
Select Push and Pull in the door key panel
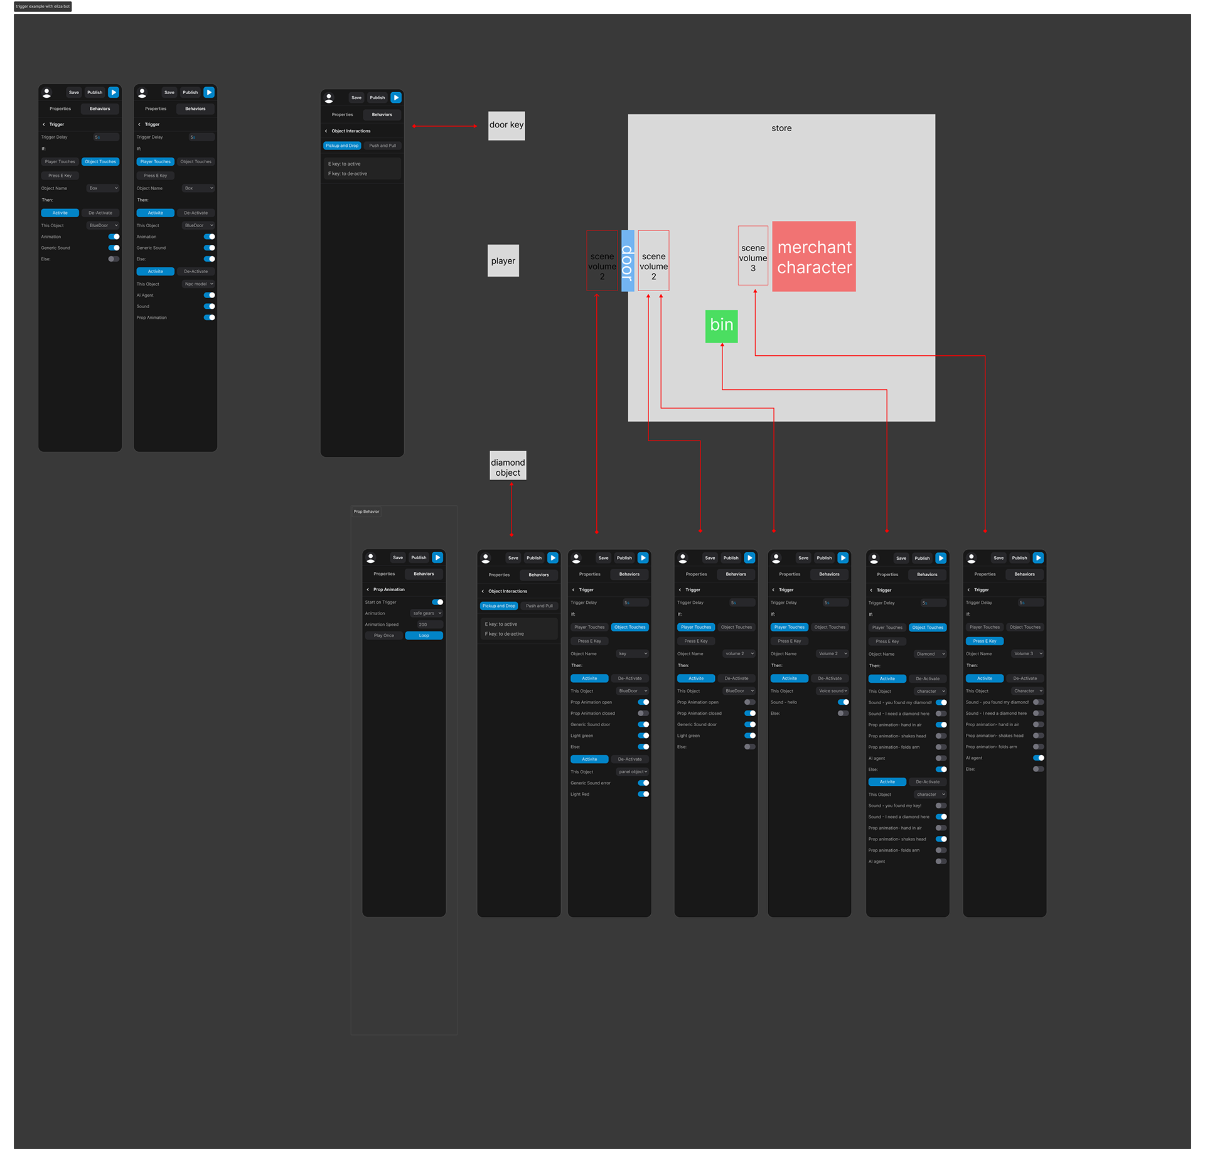coord(382,146)
